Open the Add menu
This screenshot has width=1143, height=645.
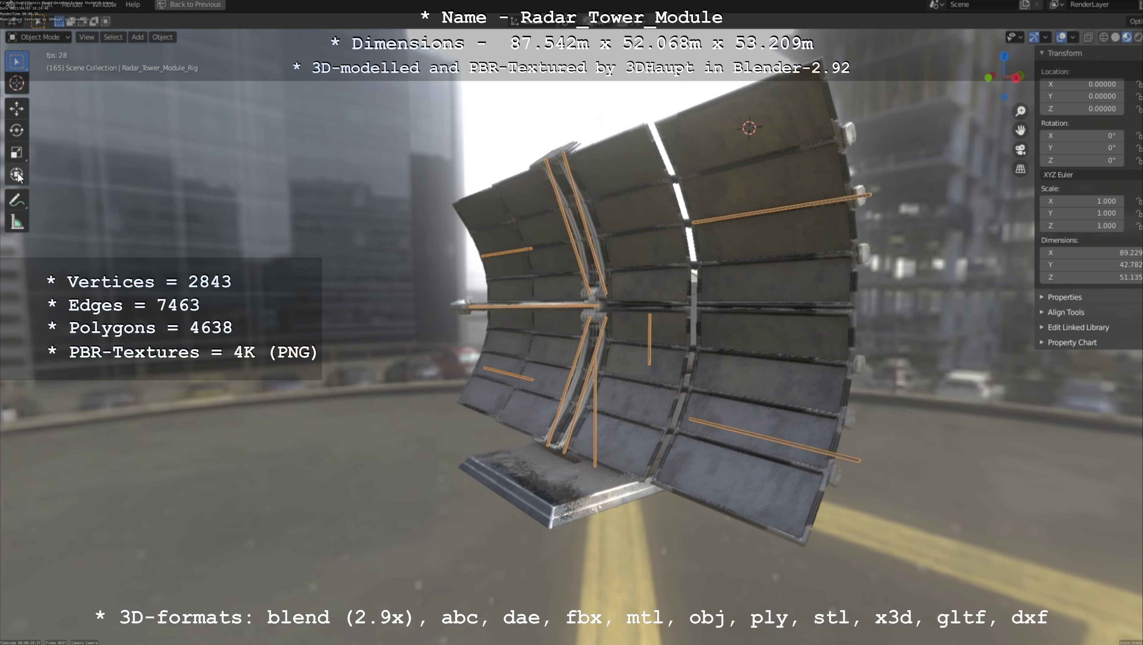[138, 37]
